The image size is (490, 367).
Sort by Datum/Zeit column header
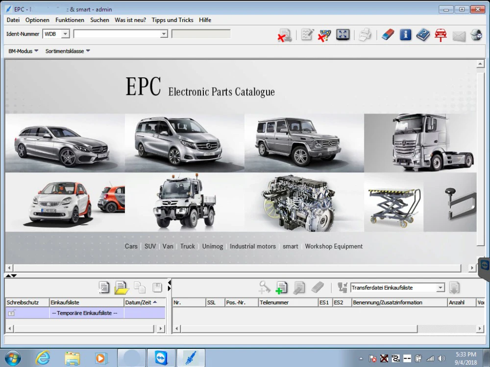point(145,302)
